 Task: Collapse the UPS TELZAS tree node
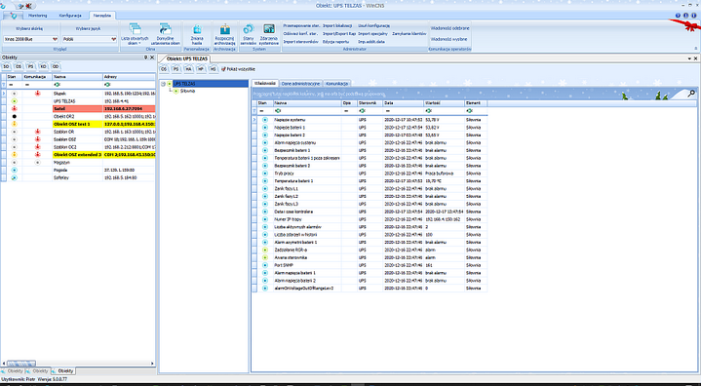163,84
